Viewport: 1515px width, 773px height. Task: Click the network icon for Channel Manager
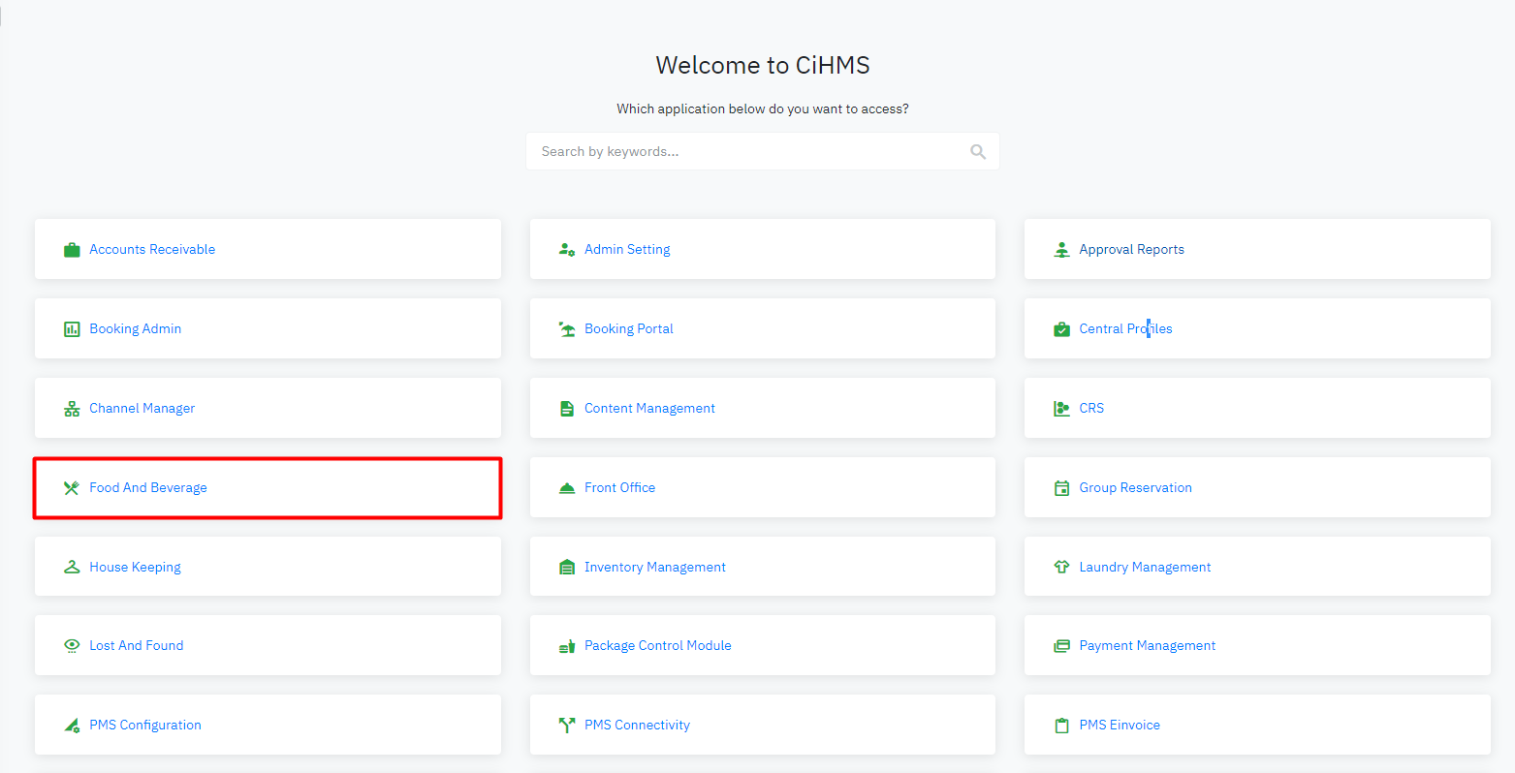tap(72, 409)
